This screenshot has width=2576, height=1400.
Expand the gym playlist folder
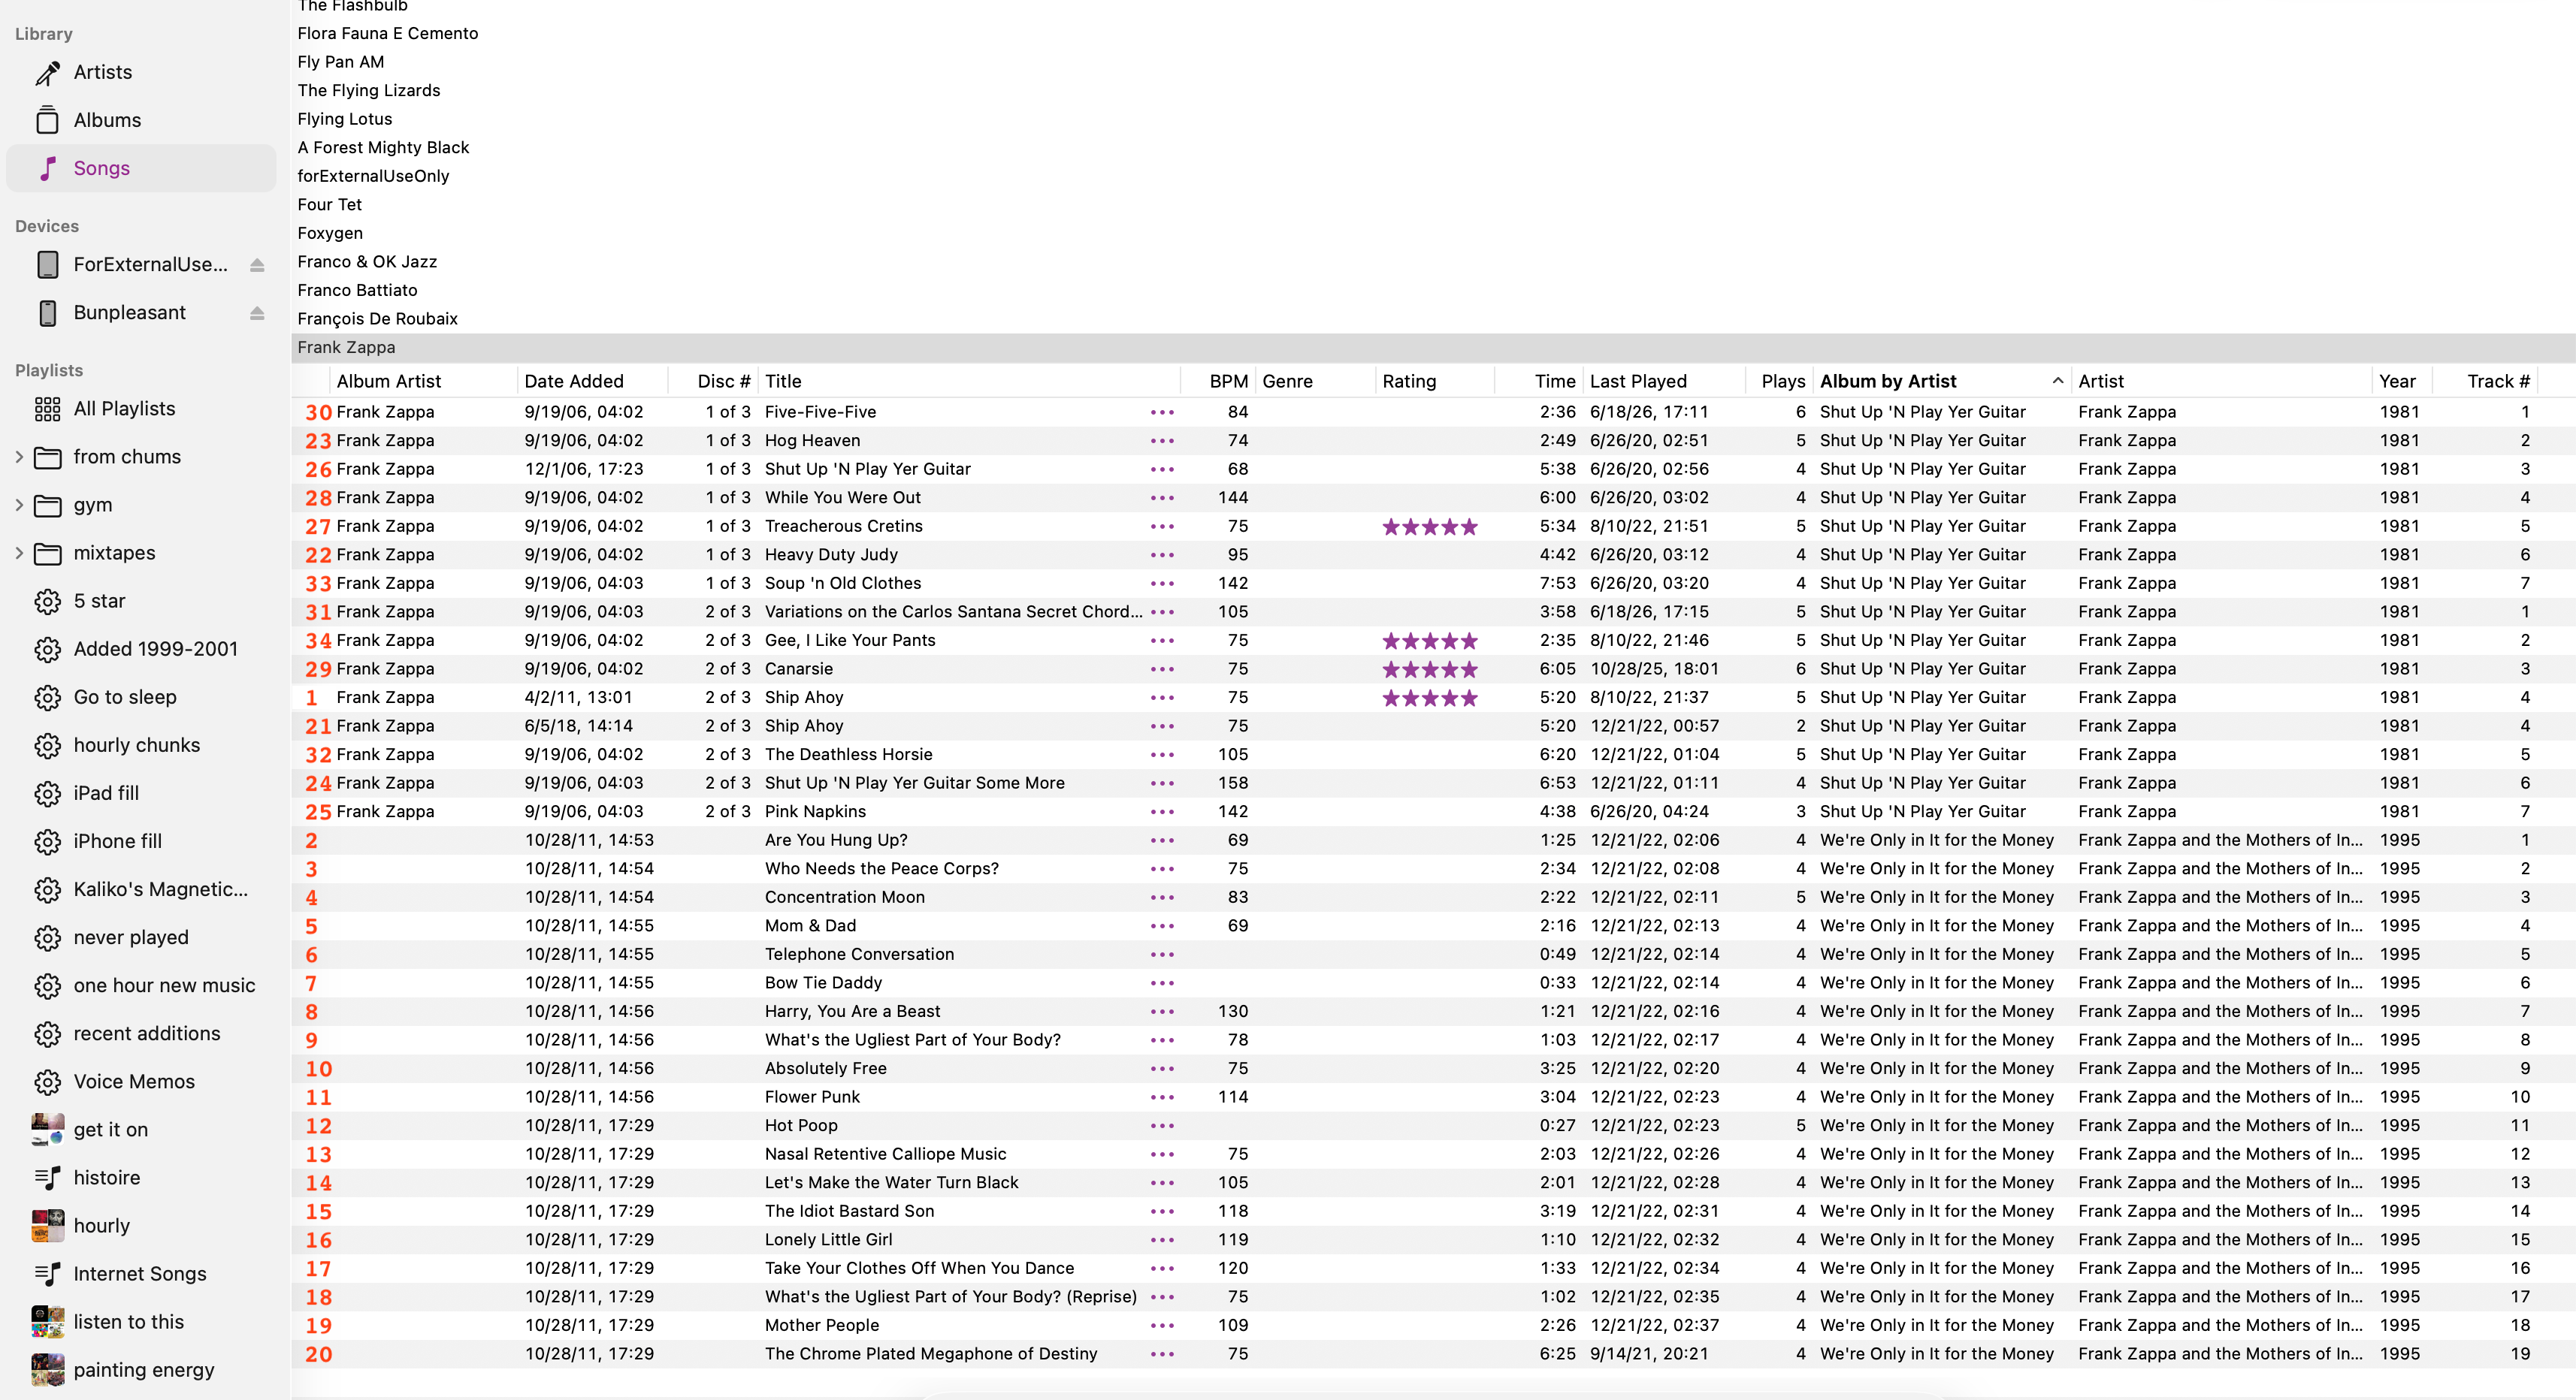pyautogui.click(x=19, y=505)
